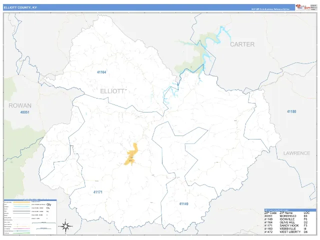Screen dimensions: 320x240
Task: Select the 41171 ZIP code label
Action: [x=98, y=192]
